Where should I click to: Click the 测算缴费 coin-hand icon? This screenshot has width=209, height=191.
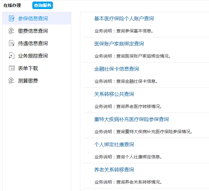[11, 81]
